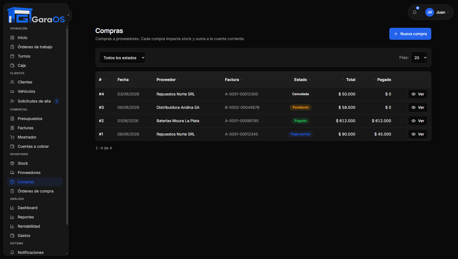The width and height of the screenshot is (458, 259).
Task: Click the Mostrador shopping cart icon
Action: click(12, 137)
